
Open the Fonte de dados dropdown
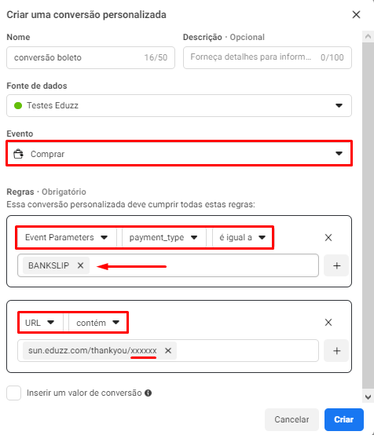click(179, 105)
